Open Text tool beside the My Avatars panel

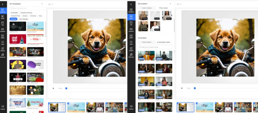point(131,23)
